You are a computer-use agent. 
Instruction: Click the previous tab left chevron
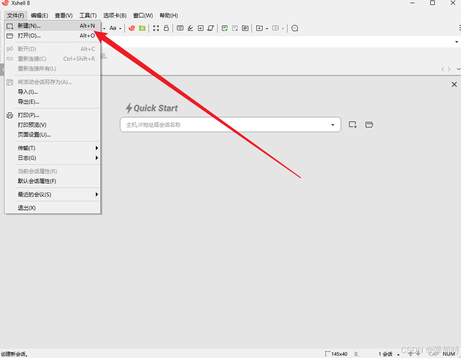coord(442,69)
